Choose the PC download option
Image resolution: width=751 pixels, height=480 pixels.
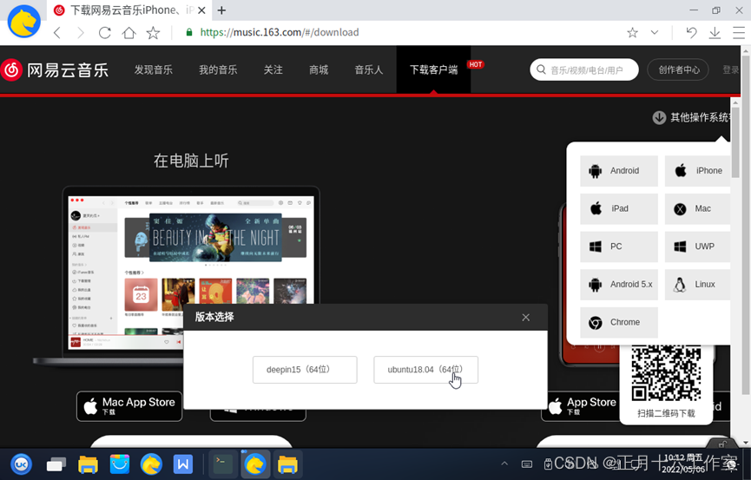pyautogui.click(x=619, y=247)
